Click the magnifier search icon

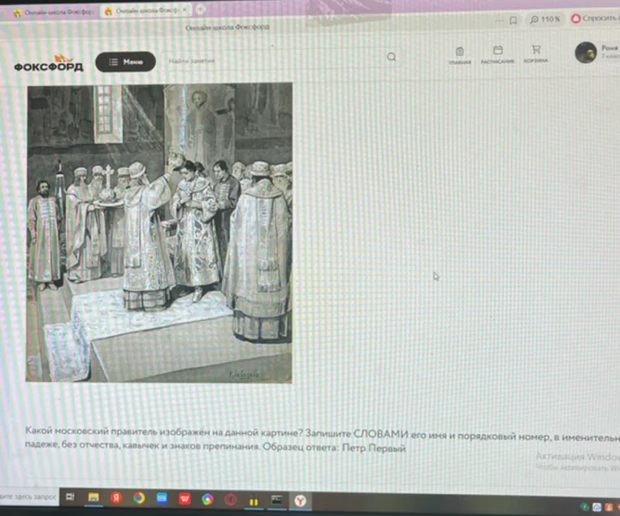click(392, 57)
